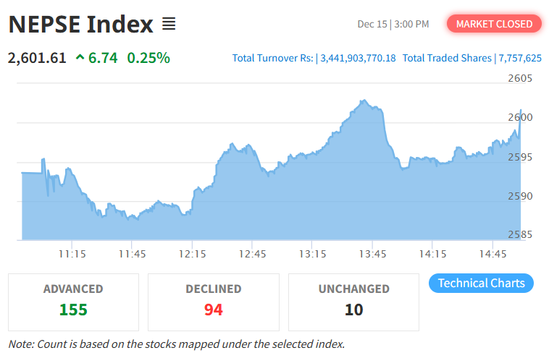Image resolution: width=549 pixels, height=358 pixels.
Task: Click the 12:45 time axis label
Action: pyautogui.click(x=252, y=254)
